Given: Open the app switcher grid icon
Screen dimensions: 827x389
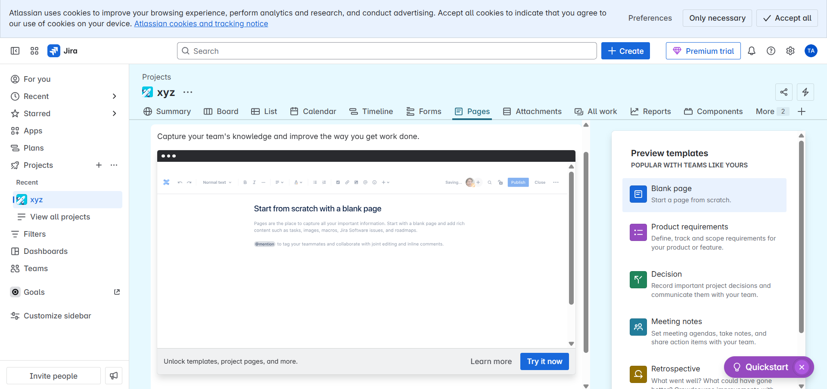Looking at the screenshot, I should [34, 51].
